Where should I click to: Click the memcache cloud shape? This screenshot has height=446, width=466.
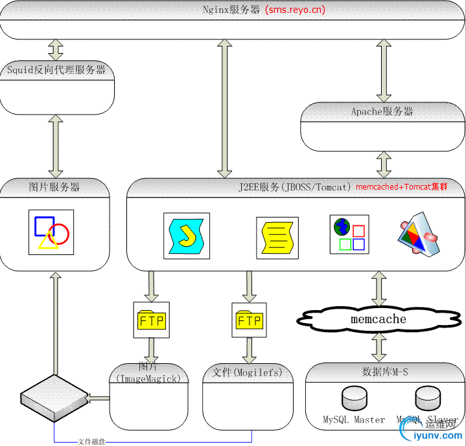tap(379, 319)
